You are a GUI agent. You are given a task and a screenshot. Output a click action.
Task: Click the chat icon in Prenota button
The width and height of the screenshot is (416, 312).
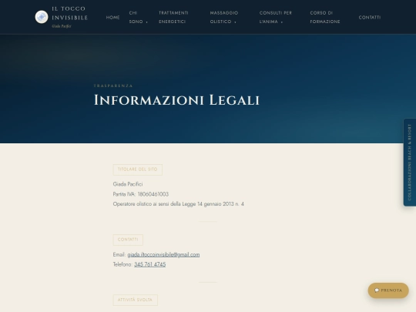pyautogui.click(x=377, y=290)
